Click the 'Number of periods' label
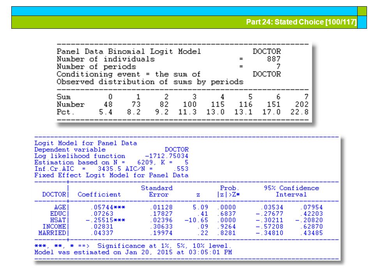374x280 pixels. (x=96, y=66)
